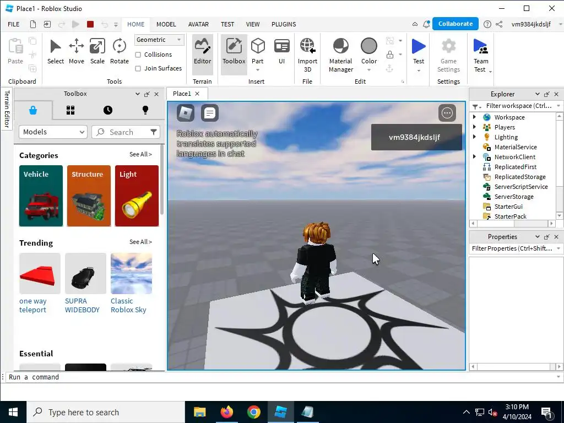
Task: Open the search filter funnel in Toolbox
Action: [154, 132]
